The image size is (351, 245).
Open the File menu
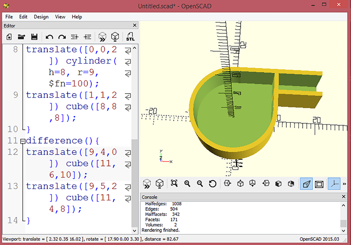tap(9, 17)
